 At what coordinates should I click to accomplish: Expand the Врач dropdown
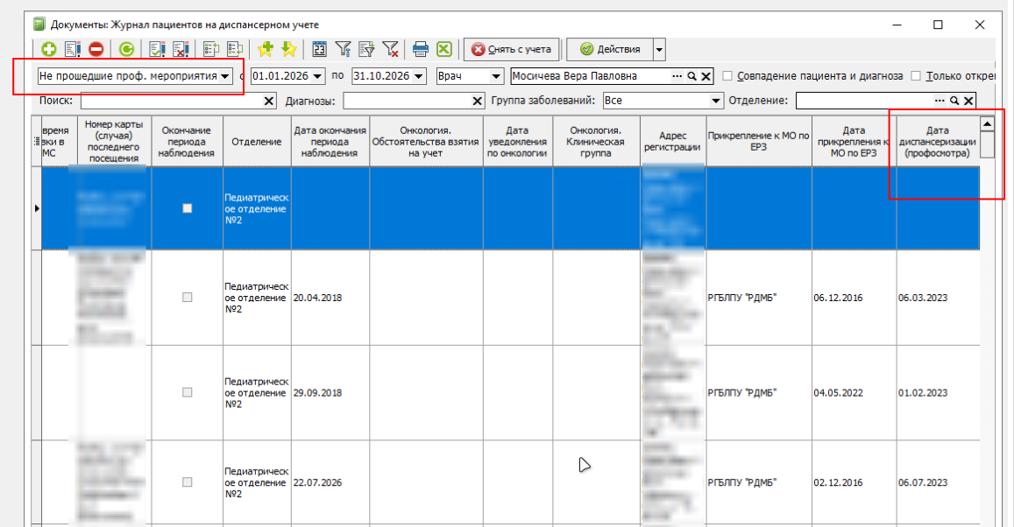coord(496,76)
